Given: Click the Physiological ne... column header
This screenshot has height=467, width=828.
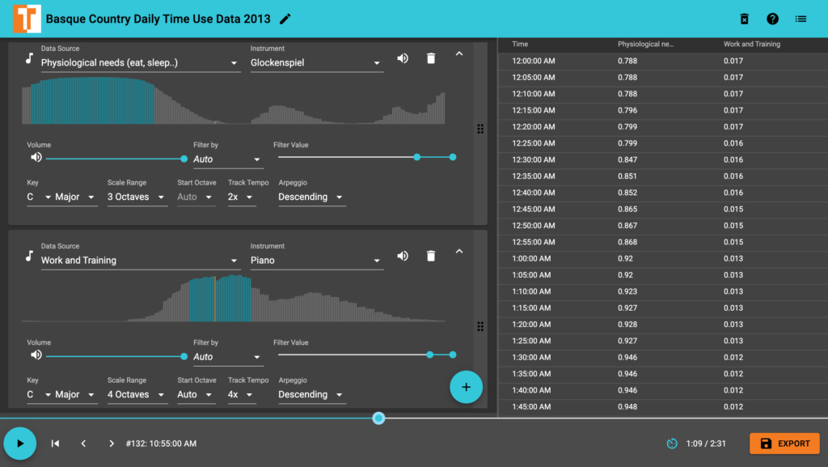Looking at the screenshot, I should click(x=646, y=45).
